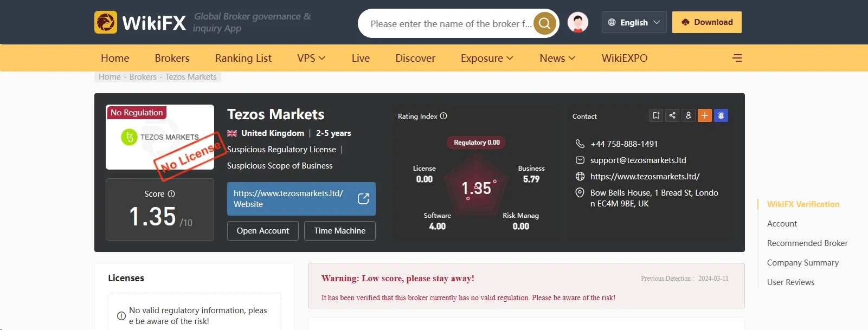Click the blue alarm report icon
The width and height of the screenshot is (868, 330).
point(721,115)
